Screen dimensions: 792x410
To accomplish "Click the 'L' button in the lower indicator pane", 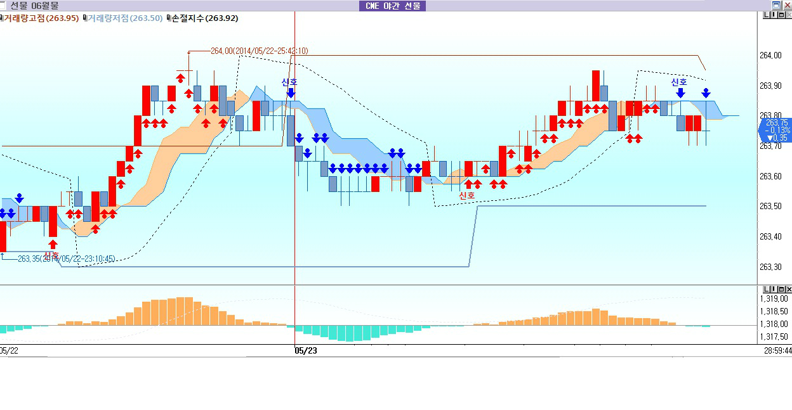I will point(766,289).
